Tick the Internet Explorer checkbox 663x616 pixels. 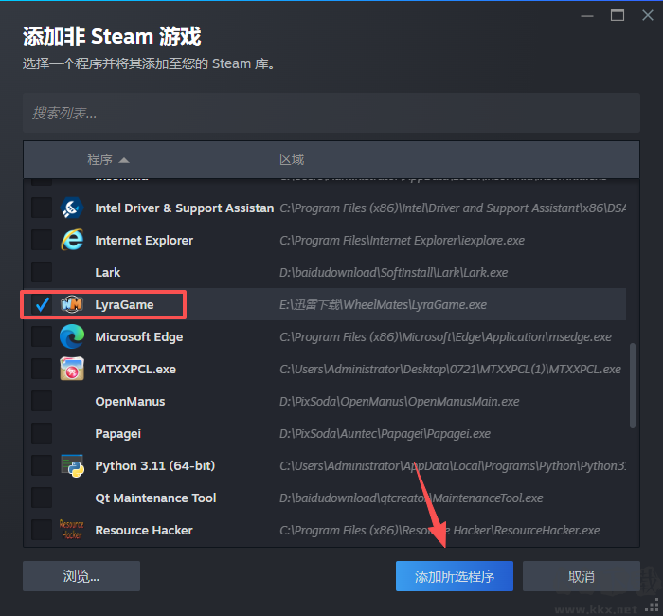click(42, 240)
